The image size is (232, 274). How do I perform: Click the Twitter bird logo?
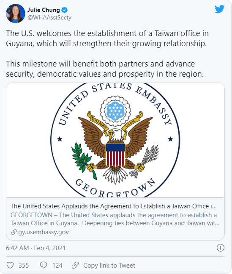coord(220,9)
